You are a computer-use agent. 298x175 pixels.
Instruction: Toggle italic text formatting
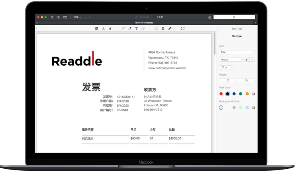(252, 60)
